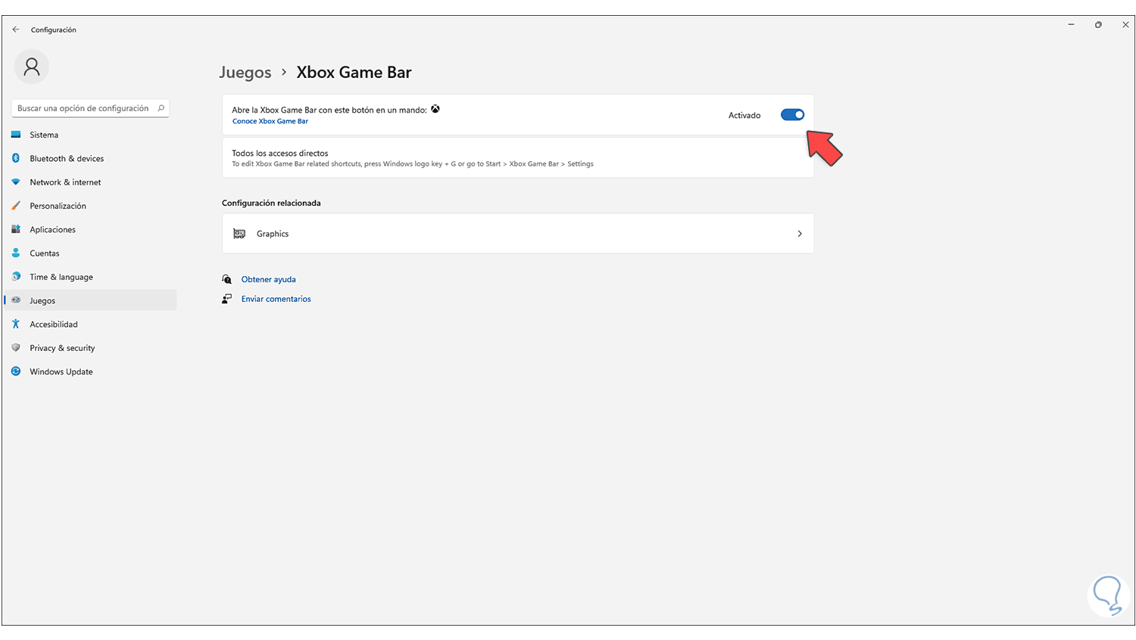The width and height of the screenshot is (1136, 640).
Task: Select Time & language in sidebar
Action: (61, 277)
